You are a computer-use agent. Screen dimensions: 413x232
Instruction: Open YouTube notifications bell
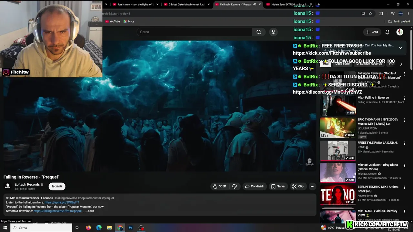(x=388, y=32)
